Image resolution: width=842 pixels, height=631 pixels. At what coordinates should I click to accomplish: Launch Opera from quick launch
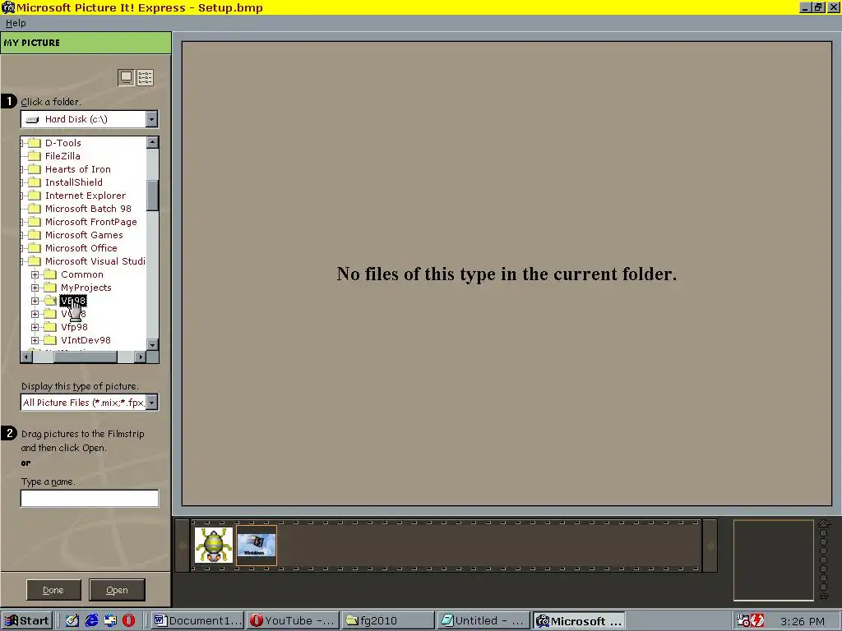tap(129, 621)
